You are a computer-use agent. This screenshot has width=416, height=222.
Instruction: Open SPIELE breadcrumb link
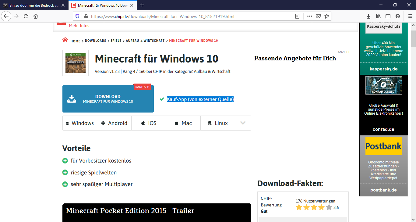pos(116,41)
